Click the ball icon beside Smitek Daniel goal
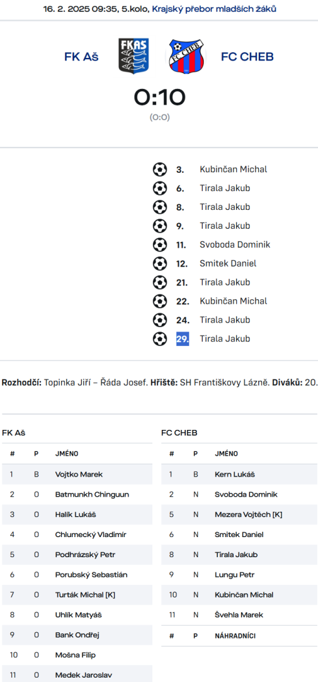The image size is (318, 682). (160, 263)
